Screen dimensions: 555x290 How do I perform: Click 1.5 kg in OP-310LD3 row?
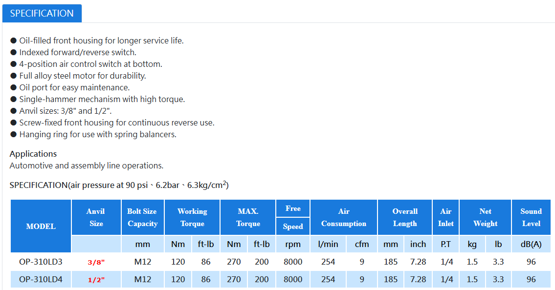coord(472,262)
